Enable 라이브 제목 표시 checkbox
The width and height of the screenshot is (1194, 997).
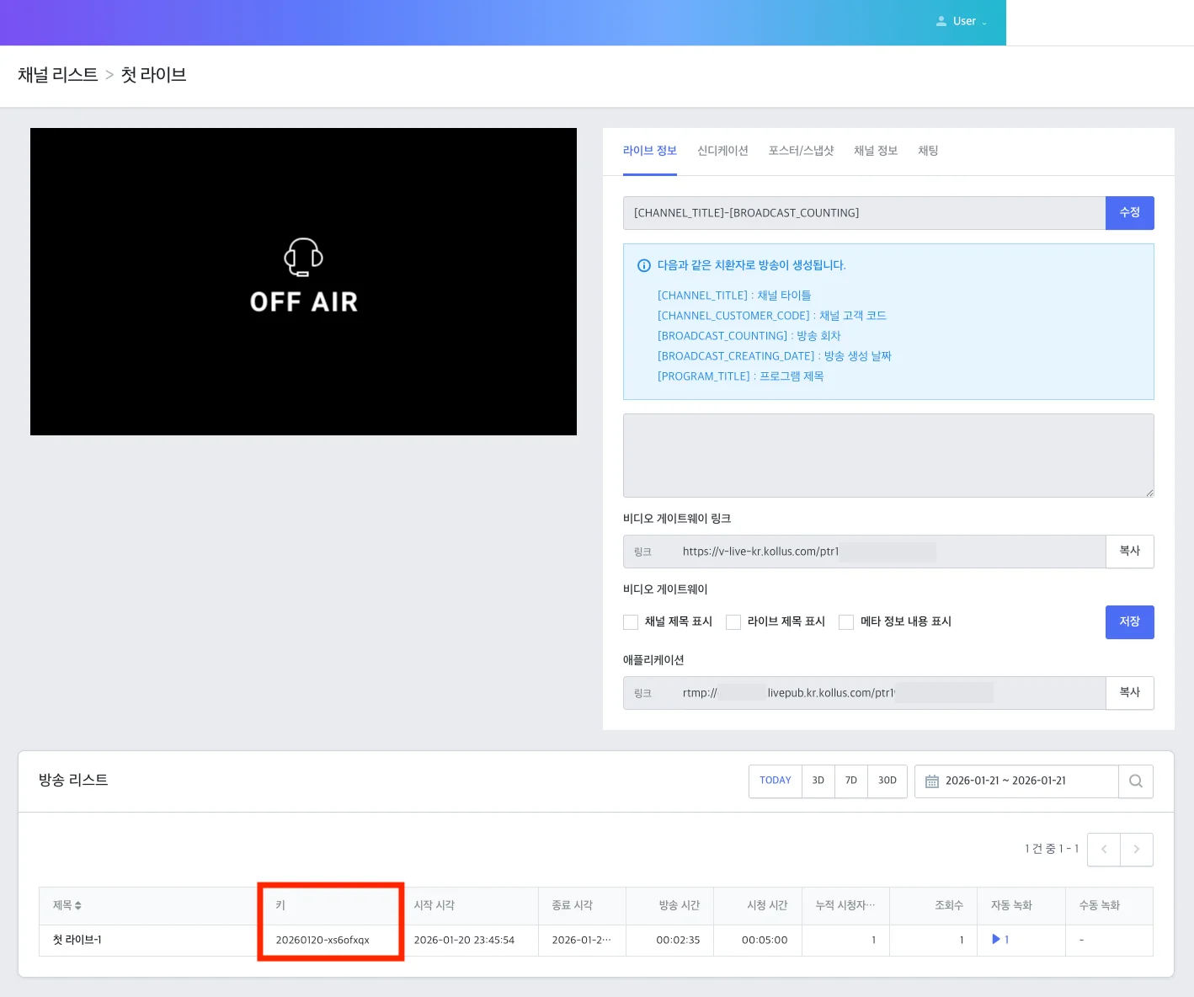(733, 622)
